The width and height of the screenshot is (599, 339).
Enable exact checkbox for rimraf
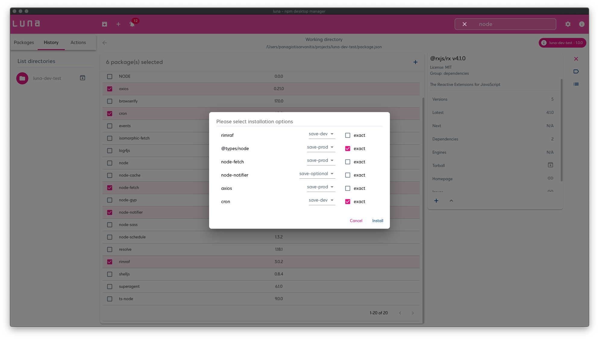348,135
